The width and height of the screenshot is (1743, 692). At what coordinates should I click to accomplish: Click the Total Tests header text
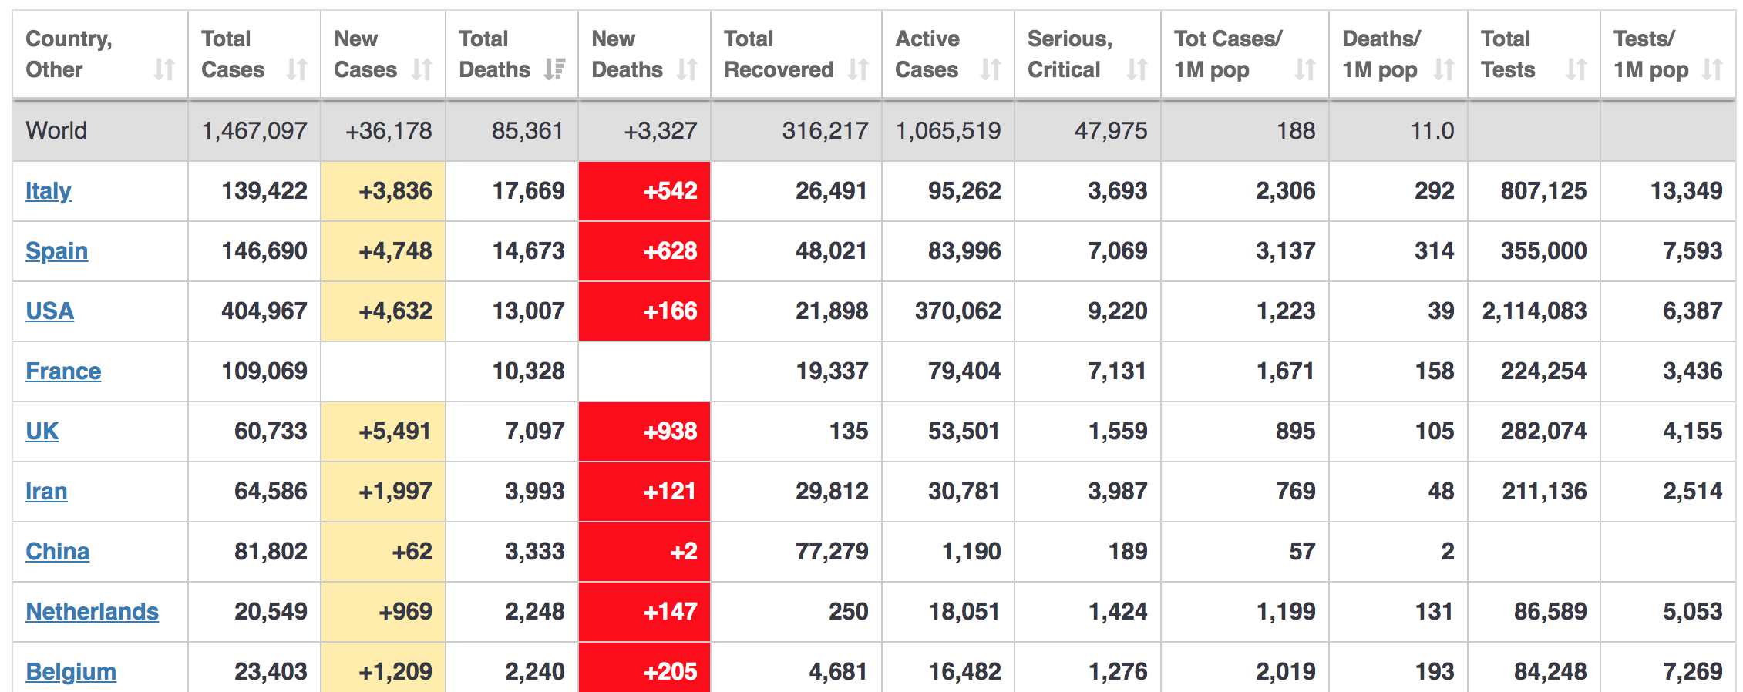pyautogui.click(x=1508, y=54)
